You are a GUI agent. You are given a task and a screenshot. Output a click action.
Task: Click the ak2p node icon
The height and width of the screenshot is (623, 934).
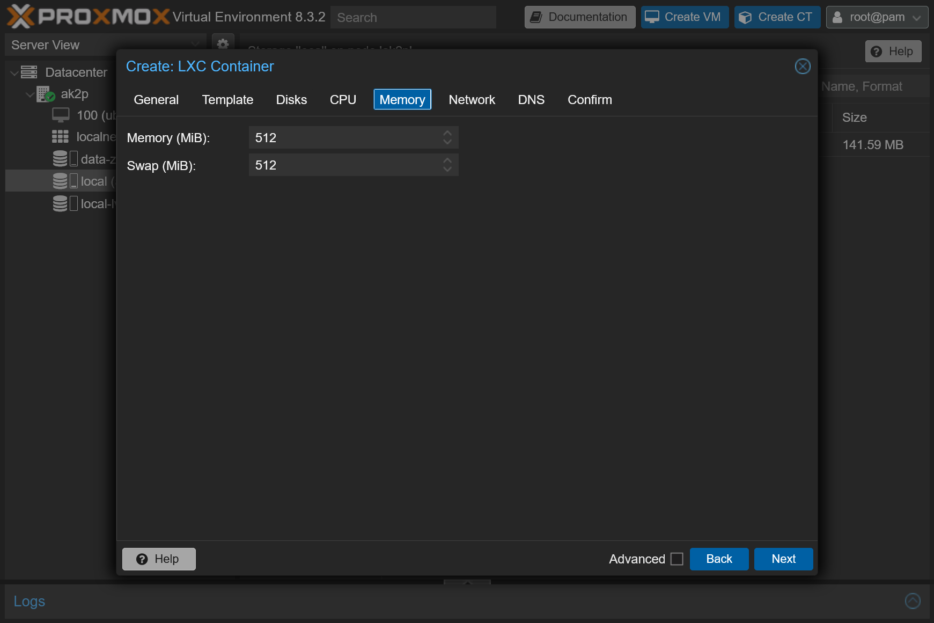46,94
